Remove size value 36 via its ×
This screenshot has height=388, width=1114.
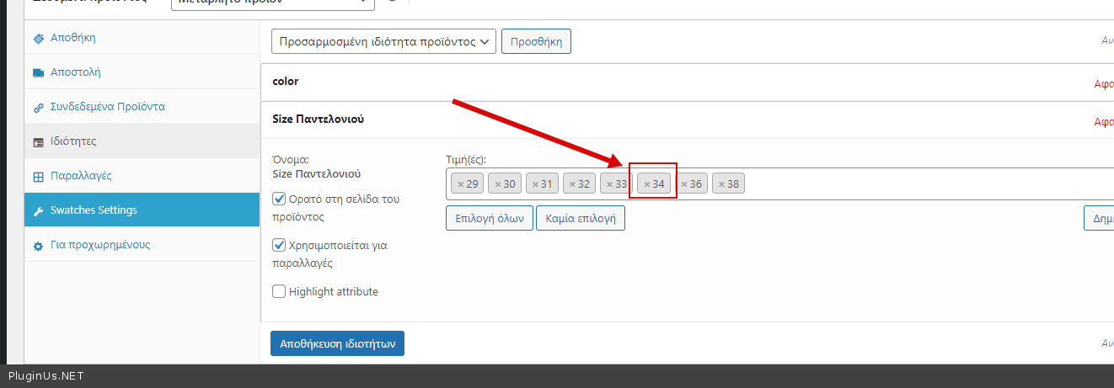684,183
